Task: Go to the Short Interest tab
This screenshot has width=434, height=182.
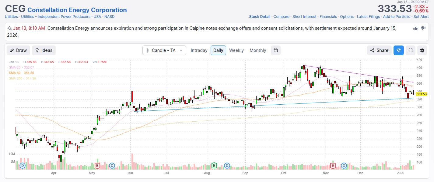Action: [x=304, y=17]
